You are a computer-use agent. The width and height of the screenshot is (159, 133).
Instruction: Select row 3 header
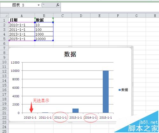4,30
